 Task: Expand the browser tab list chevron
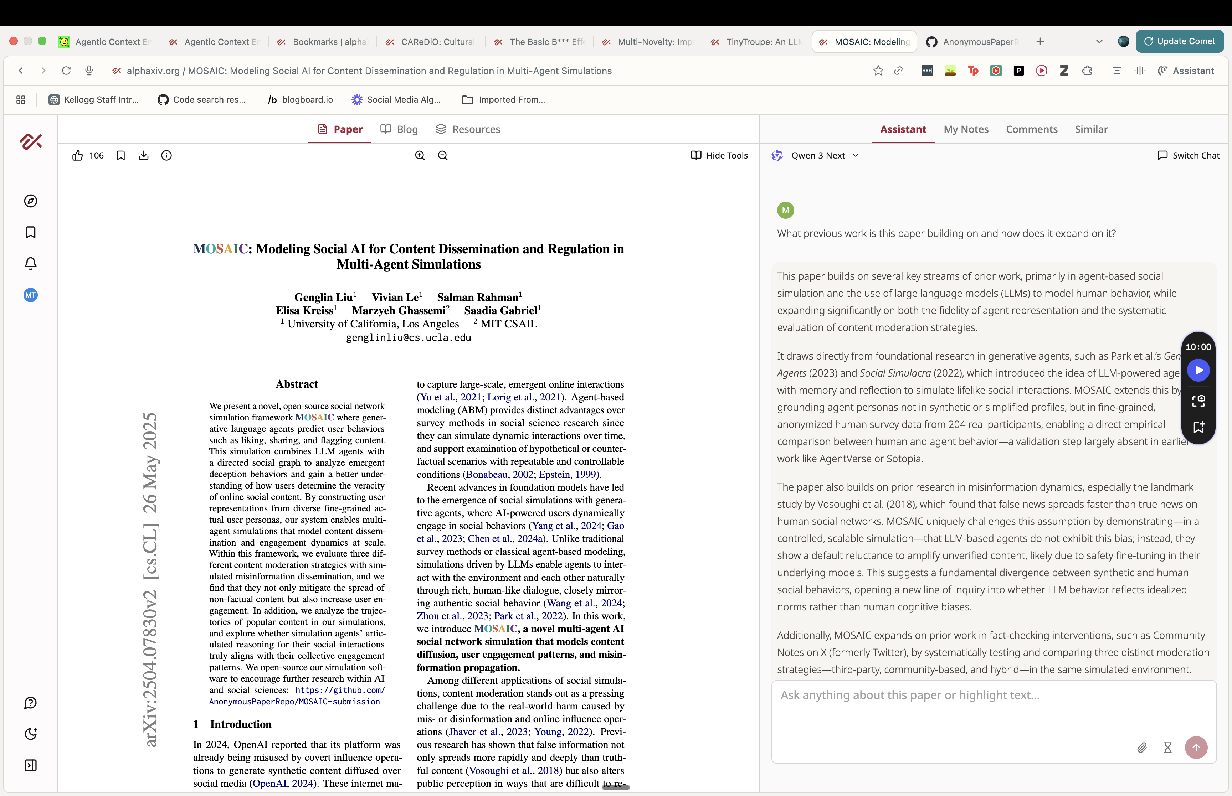pos(1099,42)
